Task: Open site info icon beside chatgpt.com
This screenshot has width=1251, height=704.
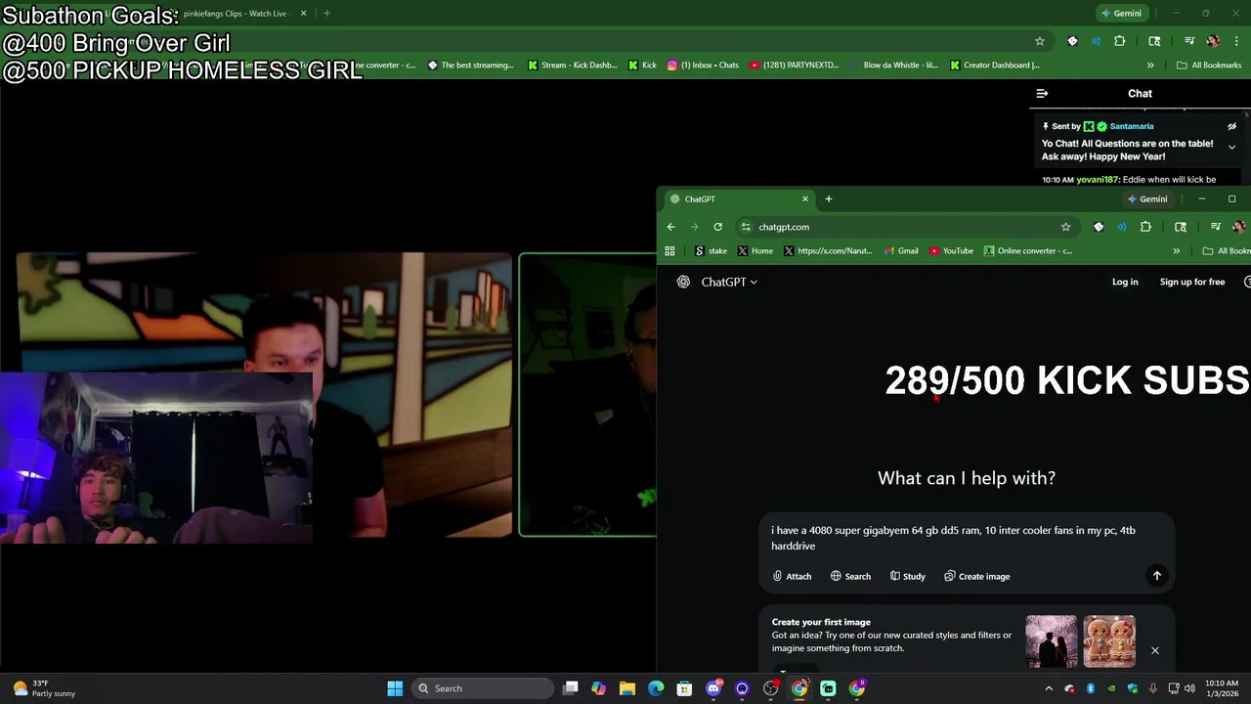Action: click(x=746, y=227)
